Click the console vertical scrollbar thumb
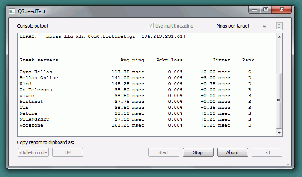The image size is (302, 177). pyautogui.click(x=279, y=101)
